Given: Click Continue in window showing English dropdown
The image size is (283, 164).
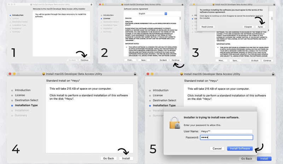Looking at the screenshot, I should pyautogui.click(x=175, y=60).
